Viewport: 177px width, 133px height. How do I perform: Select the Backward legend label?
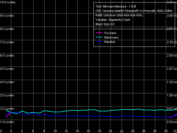coord(111,38)
